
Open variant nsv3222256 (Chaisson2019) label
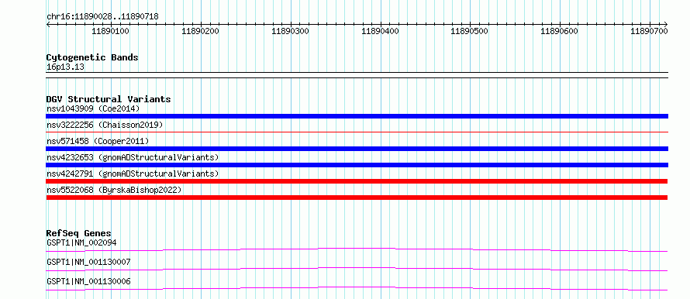[105, 125]
